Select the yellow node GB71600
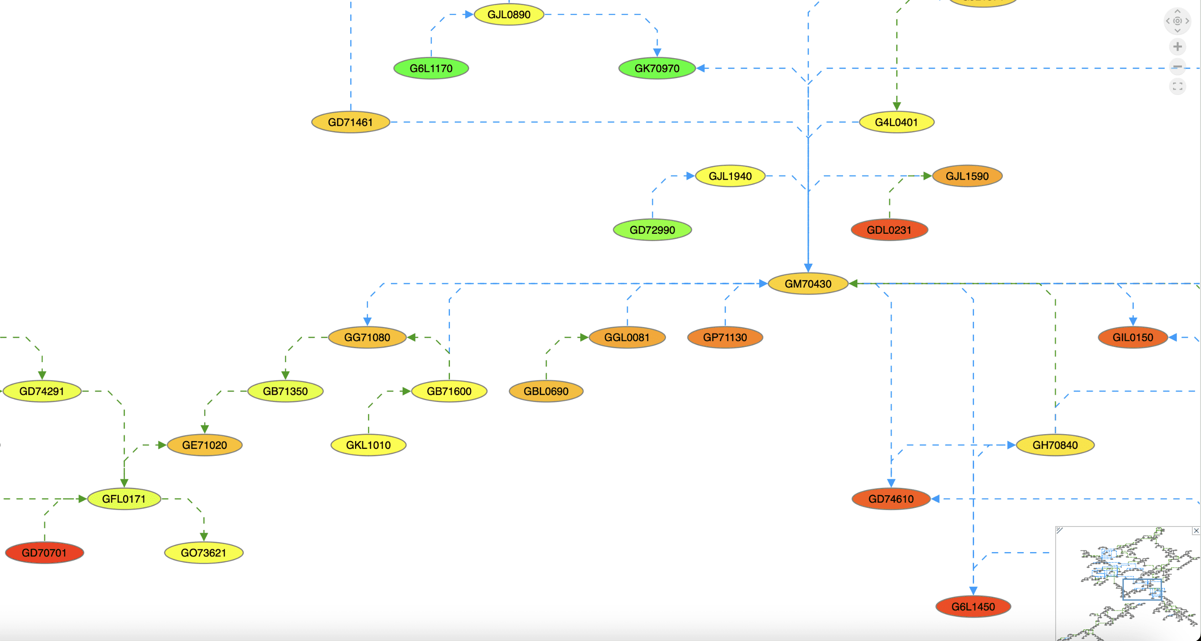Viewport: 1201px width, 641px height. point(449,391)
